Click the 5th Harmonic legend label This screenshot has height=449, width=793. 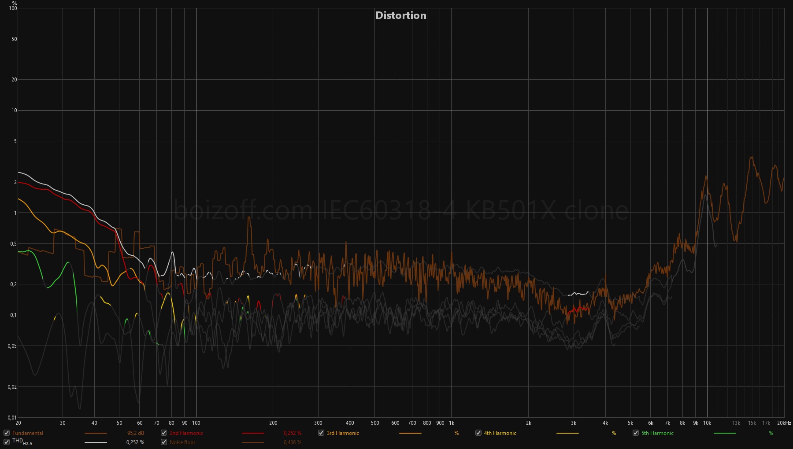coord(657,433)
